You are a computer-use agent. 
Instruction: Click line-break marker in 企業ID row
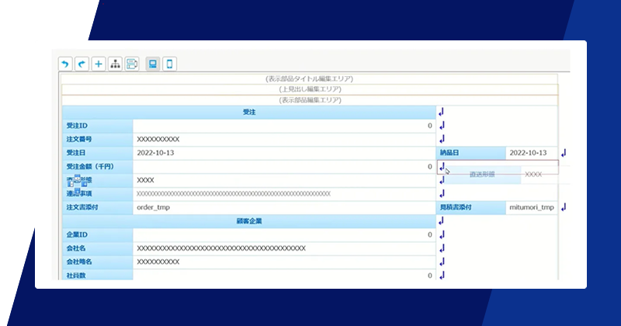point(442,234)
